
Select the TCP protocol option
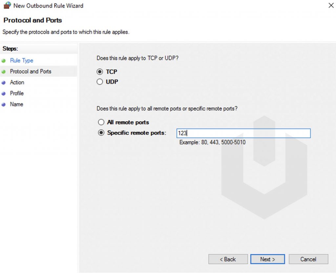pos(100,72)
